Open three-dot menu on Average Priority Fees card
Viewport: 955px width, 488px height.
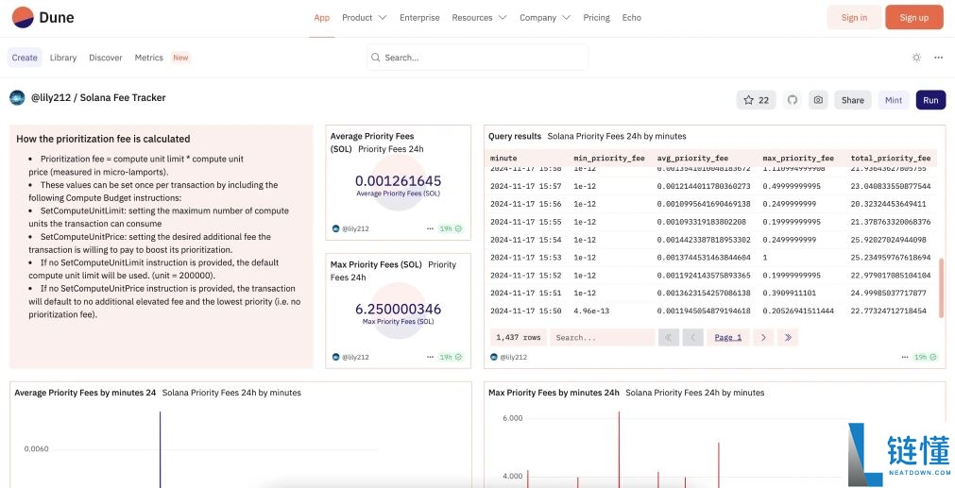[x=430, y=228]
